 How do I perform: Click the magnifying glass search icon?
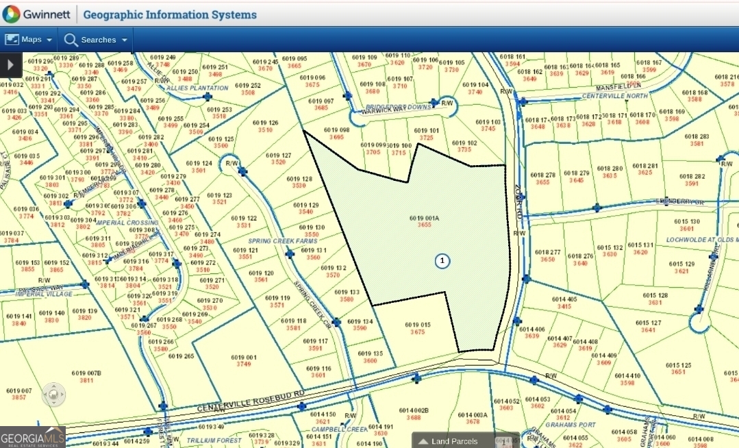click(x=71, y=40)
